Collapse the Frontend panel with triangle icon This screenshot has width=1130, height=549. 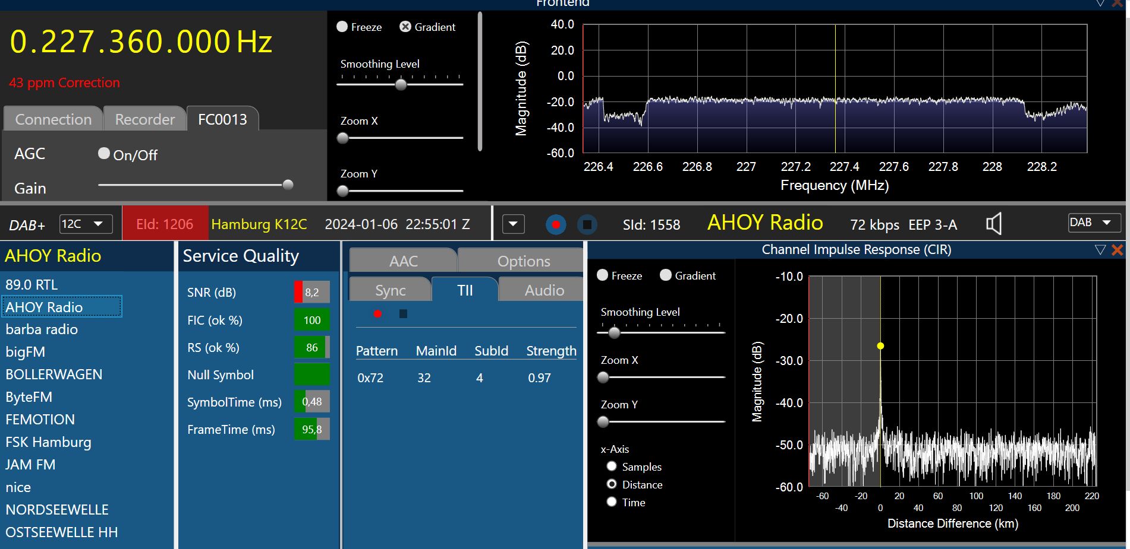[x=1100, y=4]
